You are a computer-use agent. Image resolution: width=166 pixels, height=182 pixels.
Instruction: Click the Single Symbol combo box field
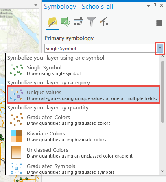(x=100, y=48)
